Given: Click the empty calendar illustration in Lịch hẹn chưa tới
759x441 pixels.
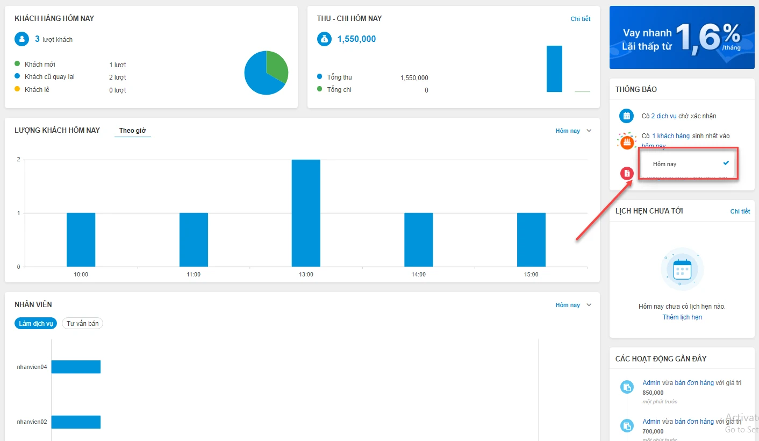Looking at the screenshot, I should click(682, 269).
